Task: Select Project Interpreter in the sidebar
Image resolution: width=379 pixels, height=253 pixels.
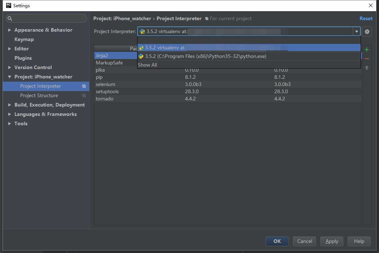Action: coord(46,86)
